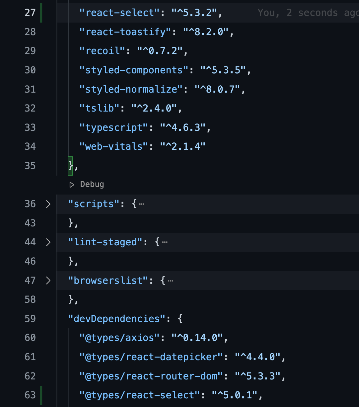The width and height of the screenshot is (359, 407).
Task: Click the folding chevron next to line 36
Action: [x=48, y=204]
